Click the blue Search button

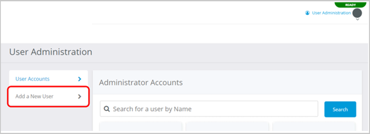click(x=340, y=109)
